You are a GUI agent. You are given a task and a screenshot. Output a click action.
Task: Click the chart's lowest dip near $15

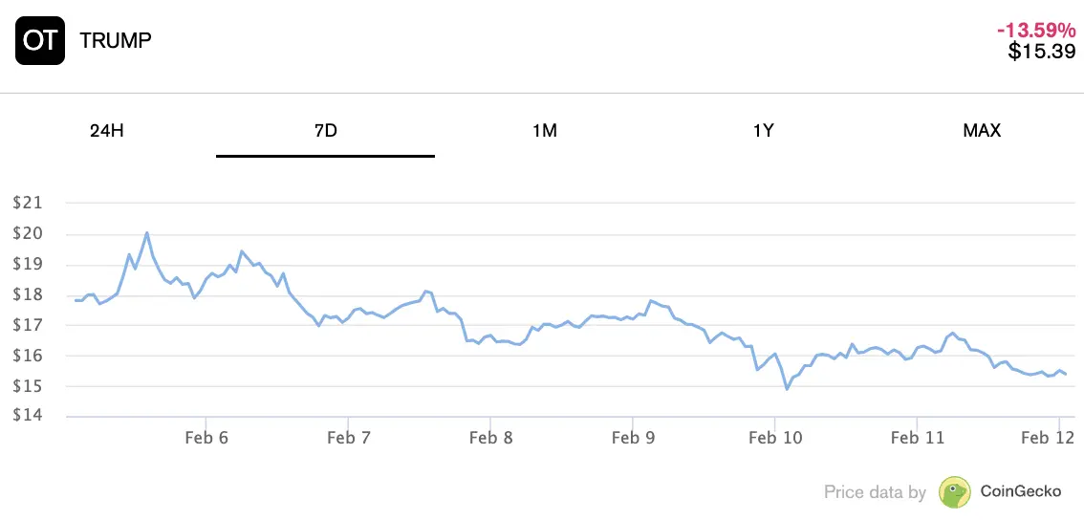(x=787, y=389)
